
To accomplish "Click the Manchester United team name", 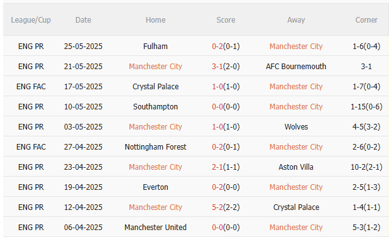I will pyautogui.click(x=155, y=228).
